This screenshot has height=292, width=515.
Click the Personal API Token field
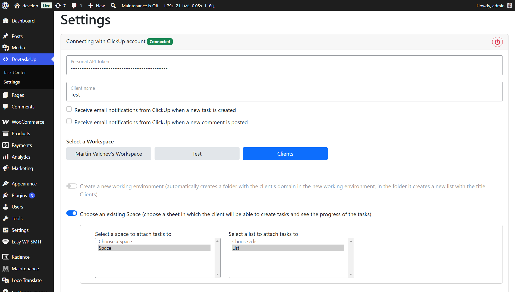point(284,65)
